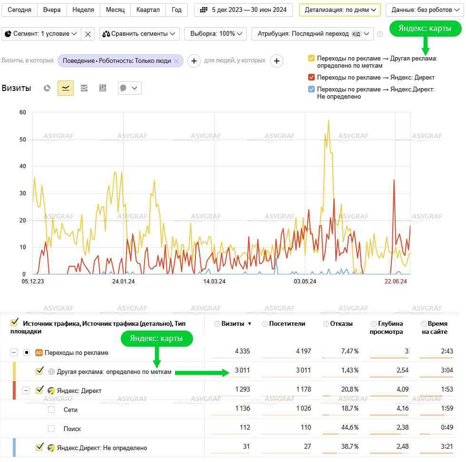Click the globe icon for Другая реклама
466x462 pixels.
51,372
